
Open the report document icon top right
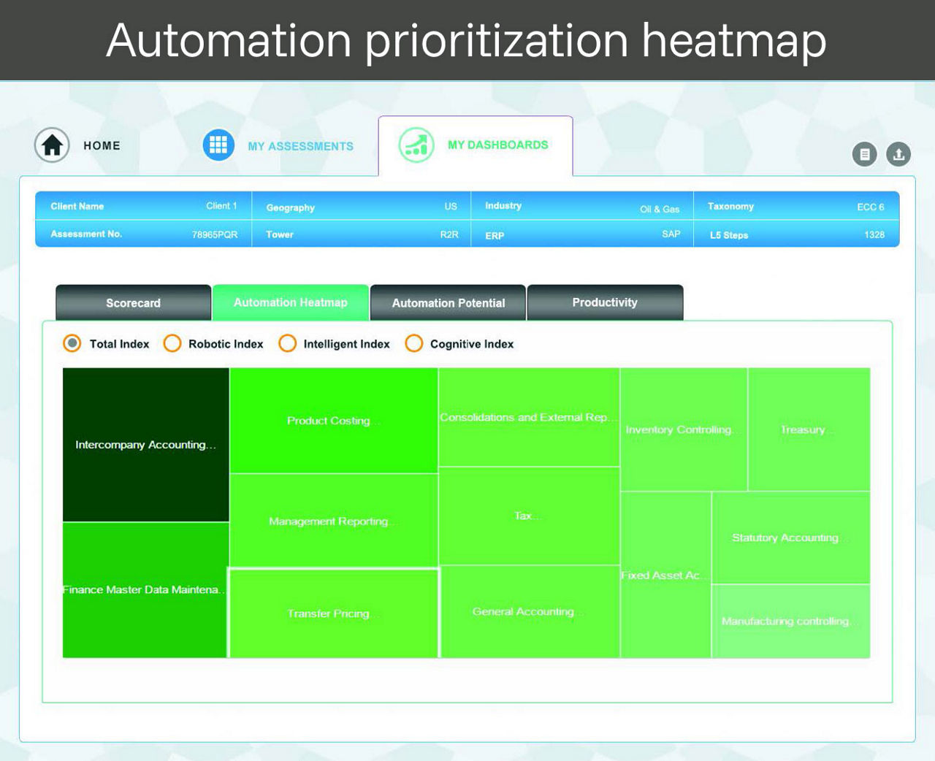(865, 154)
